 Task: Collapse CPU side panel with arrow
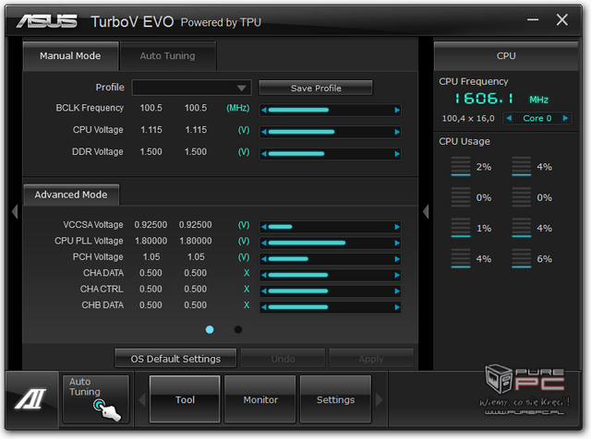click(x=426, y=211)
